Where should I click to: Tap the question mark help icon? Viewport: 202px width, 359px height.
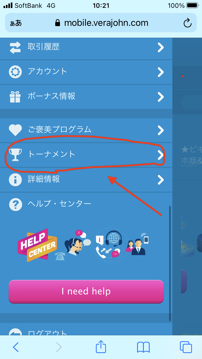pos(15,204)
